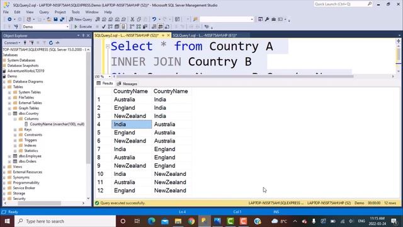
Task: Click the Toolbox icon in the toolbar
Action: coord(274,20)
